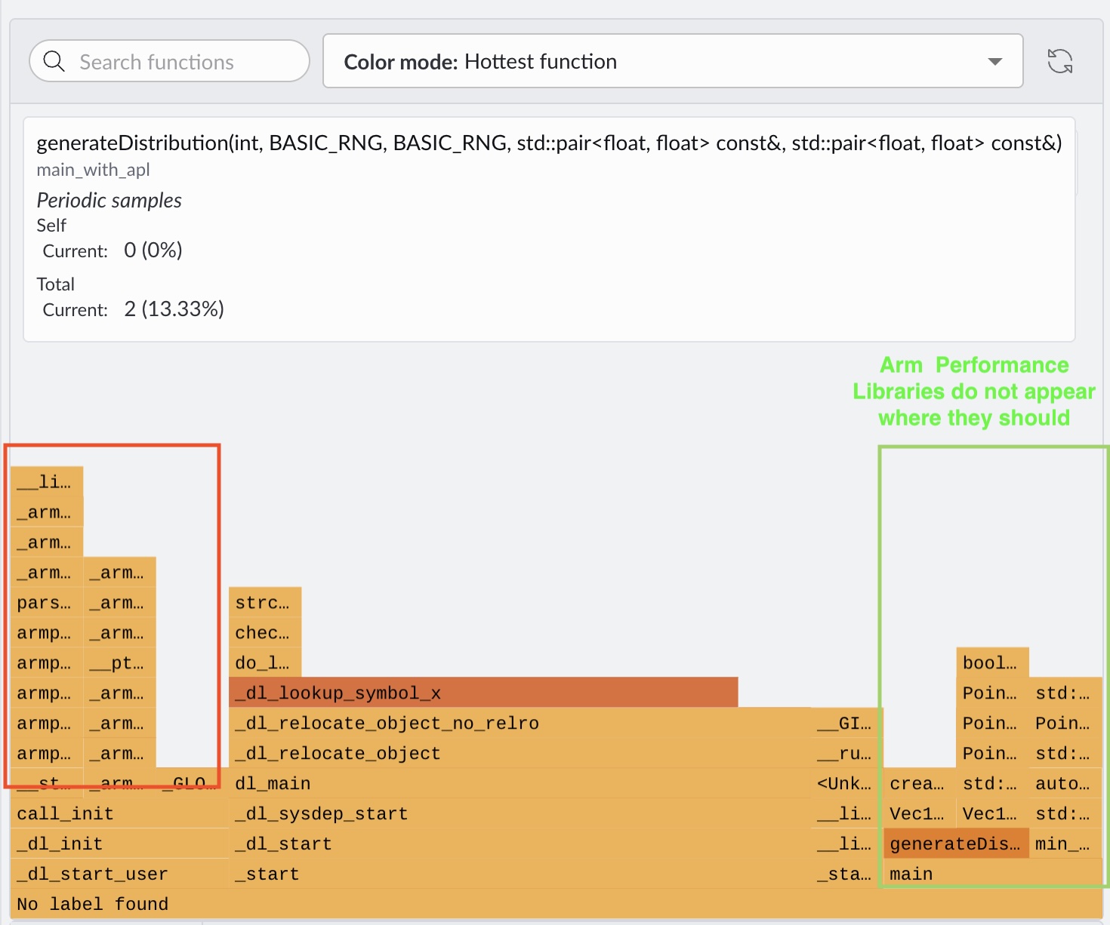Click the _dl_relocate_object frame
1110x925 pixels.
(x=483, y=752)
